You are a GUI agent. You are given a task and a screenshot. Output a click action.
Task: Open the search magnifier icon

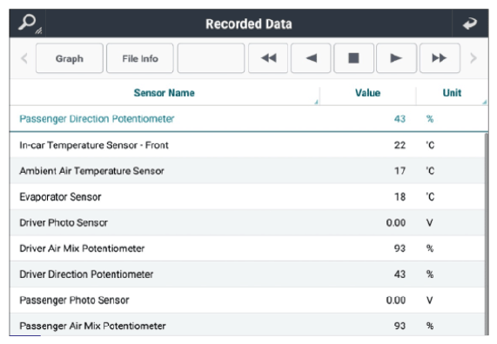coord(28,23)
